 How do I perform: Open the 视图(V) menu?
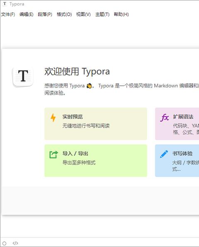click(x=83, y=15)
